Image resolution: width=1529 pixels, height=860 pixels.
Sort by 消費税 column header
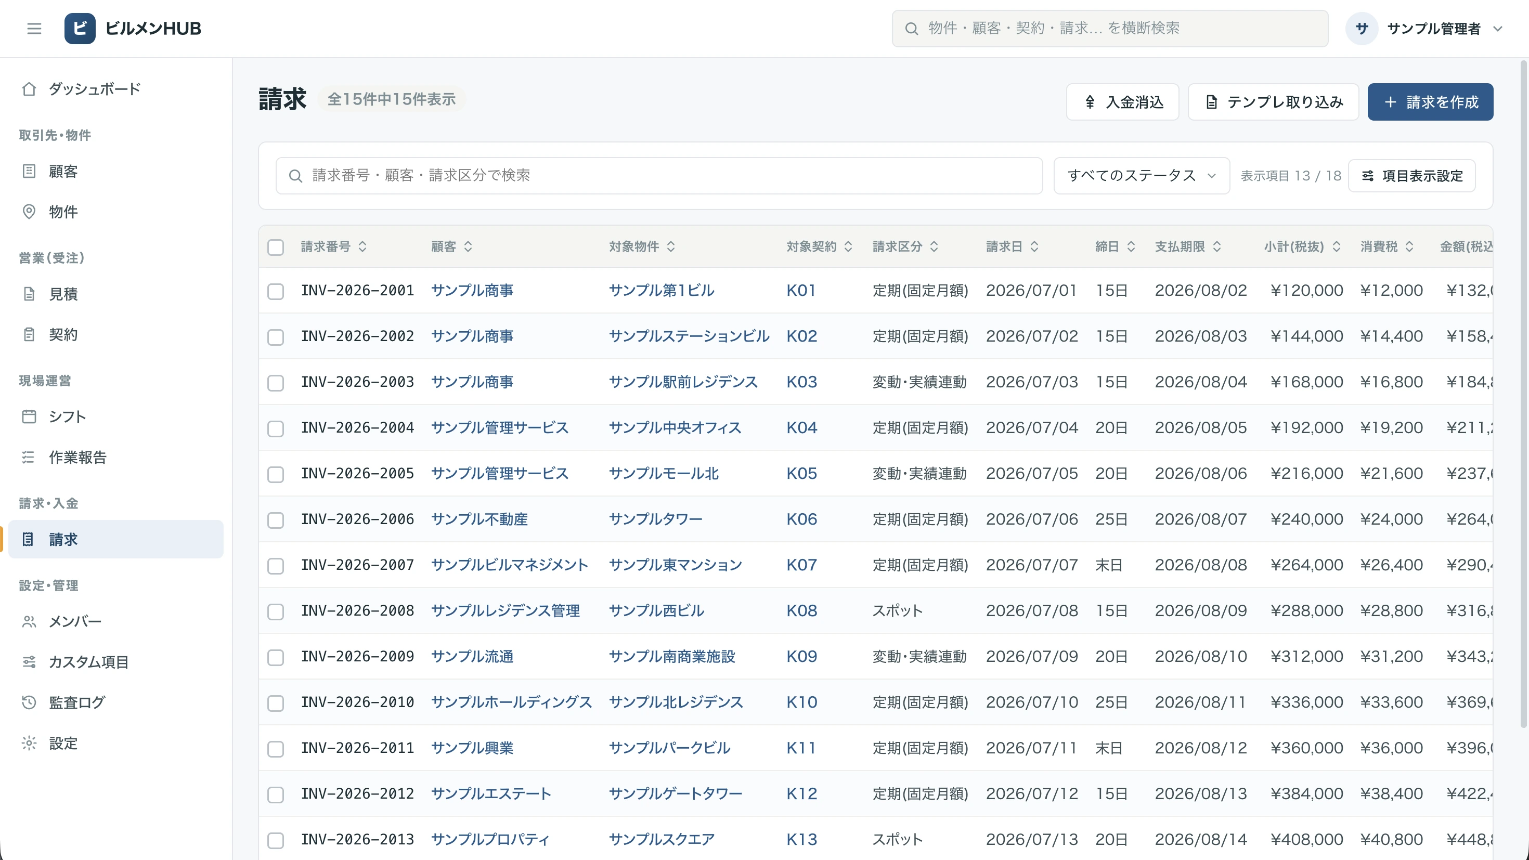(x=1387, y=246)
